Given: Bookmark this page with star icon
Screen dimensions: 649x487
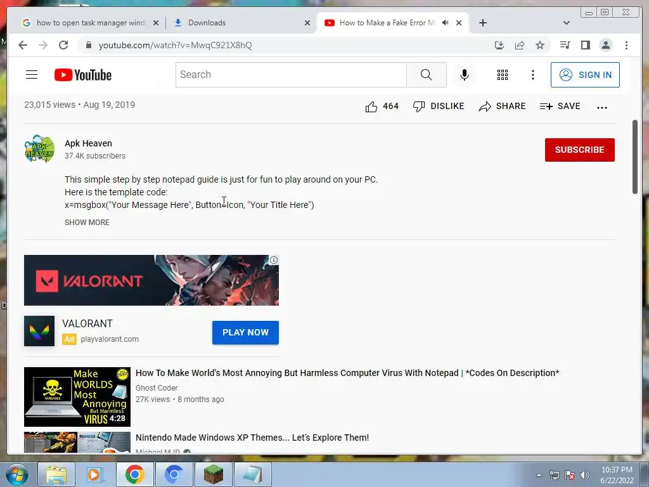Looking at the screenshot, I should click(540, 45).
